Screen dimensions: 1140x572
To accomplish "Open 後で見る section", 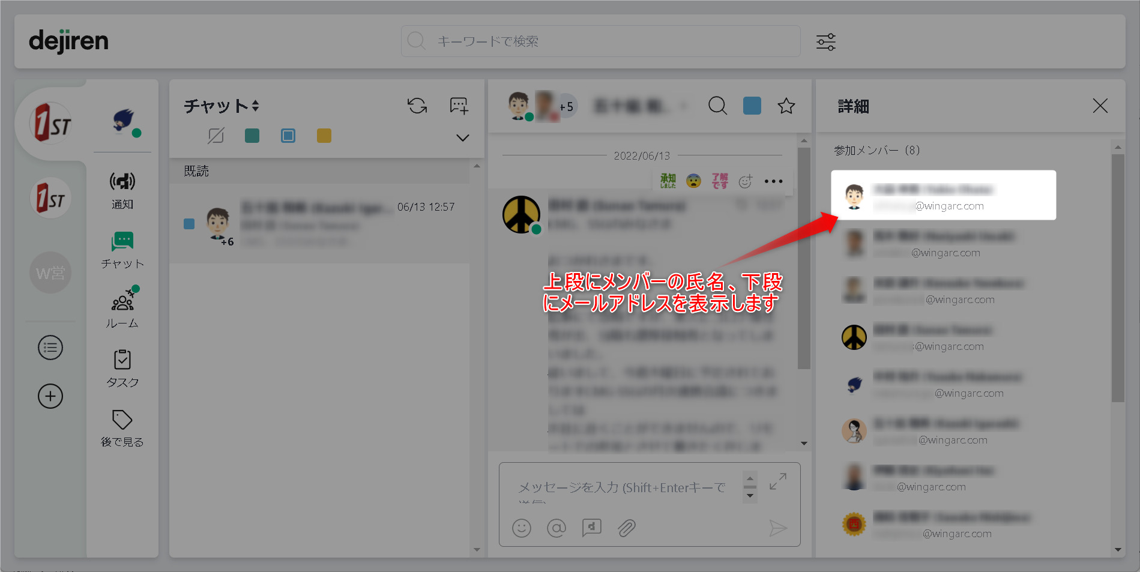I will (122, 429).
